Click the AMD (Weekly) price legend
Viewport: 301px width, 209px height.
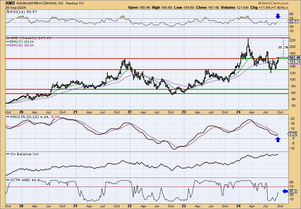tap(29, 38)
